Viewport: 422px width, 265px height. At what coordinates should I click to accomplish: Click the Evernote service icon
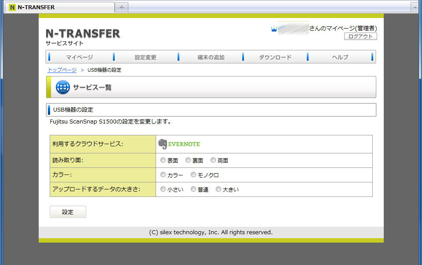pyautogui.click(x=179, y=144)
